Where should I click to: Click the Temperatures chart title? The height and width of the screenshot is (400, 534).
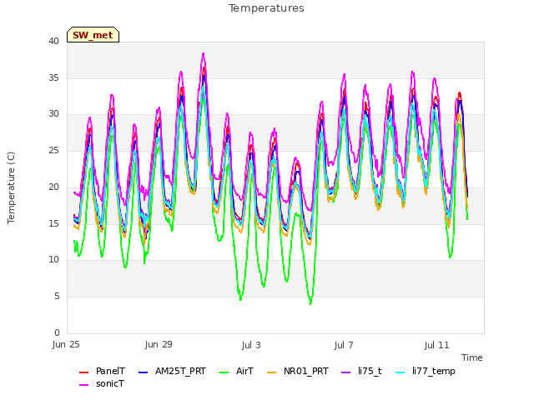(x=266, y=8)
